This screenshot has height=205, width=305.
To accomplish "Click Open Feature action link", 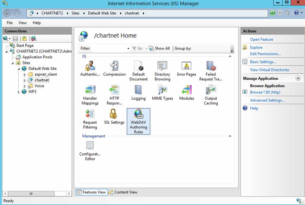I will click(261, 39).
